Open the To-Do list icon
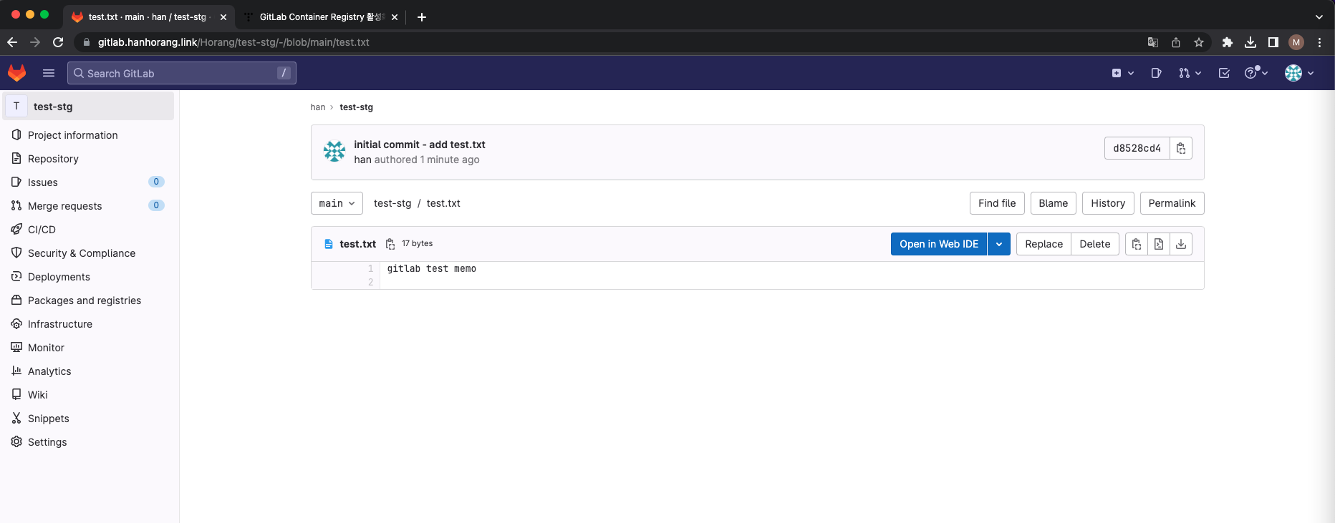 point(1224,73)
